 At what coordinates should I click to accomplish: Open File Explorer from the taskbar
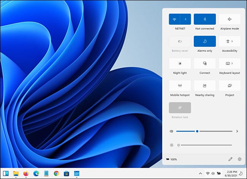click(x=16, y=173)
